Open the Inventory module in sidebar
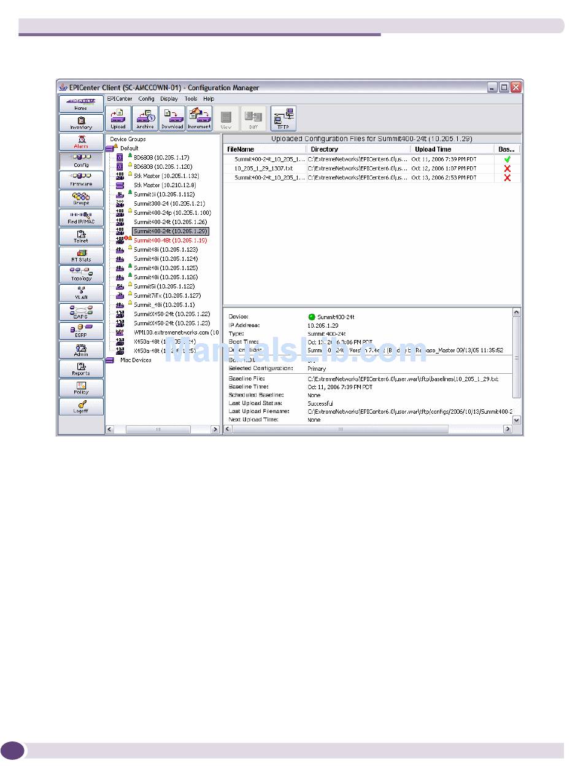The image size is (583, 766). pos(81,123)
